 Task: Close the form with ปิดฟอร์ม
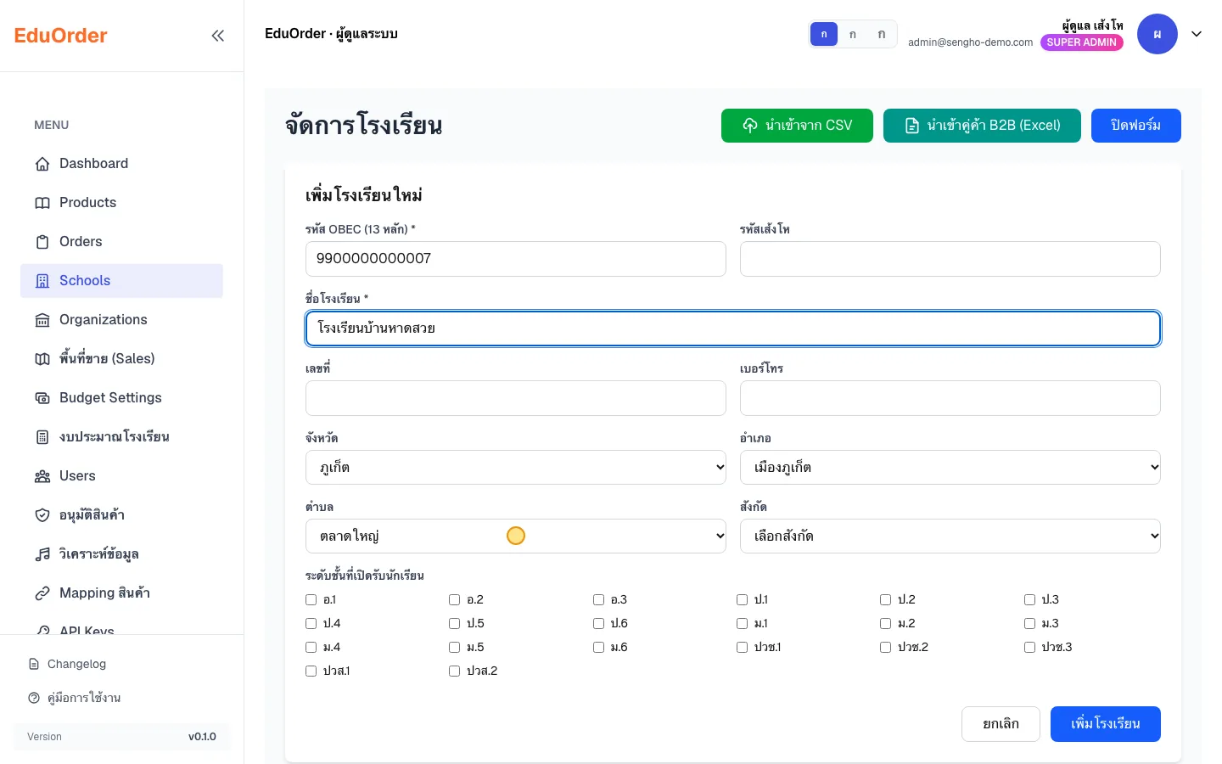[1135, 126]
